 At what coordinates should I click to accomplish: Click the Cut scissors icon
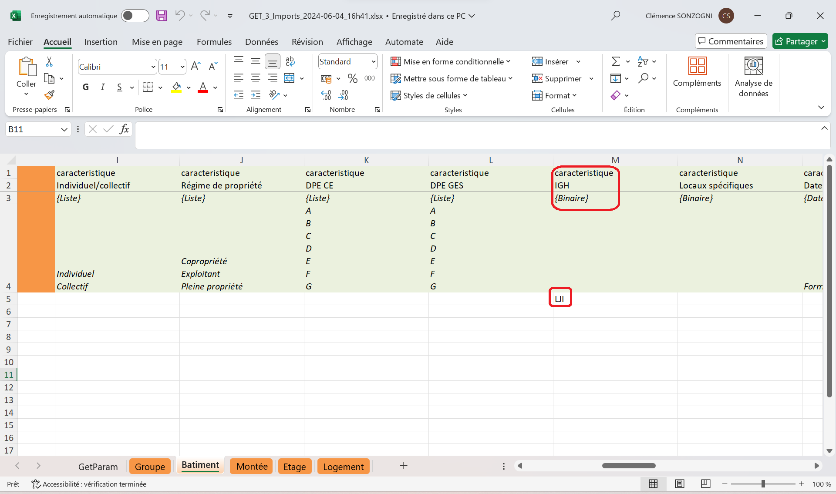tap(49, 62)
